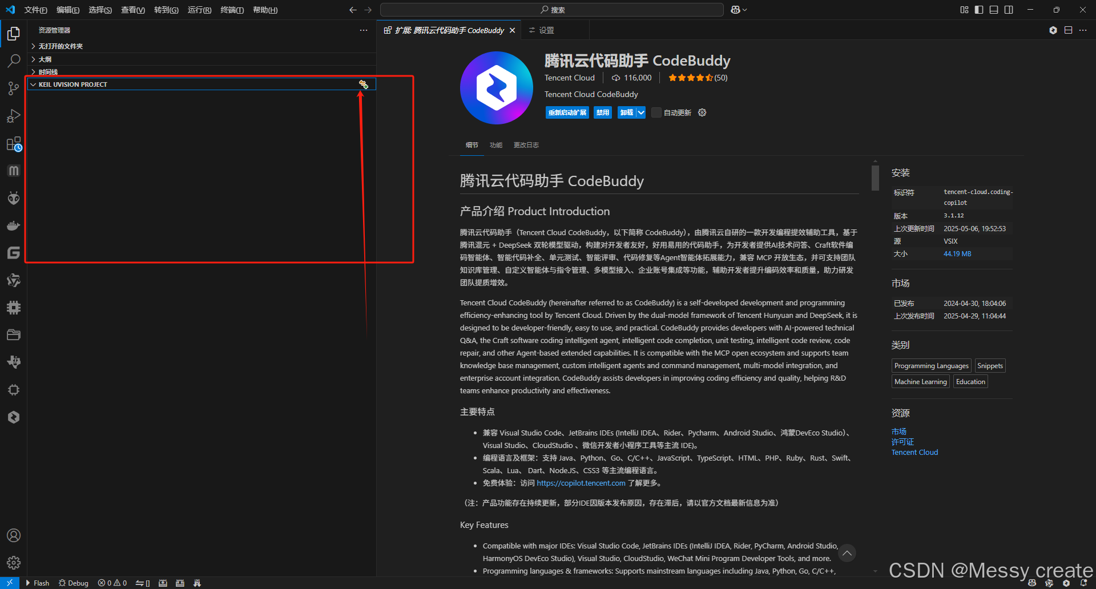Screen dimensions: 1096x589
Task: Expand the 大纲 outline section
Action: (202, 59)
